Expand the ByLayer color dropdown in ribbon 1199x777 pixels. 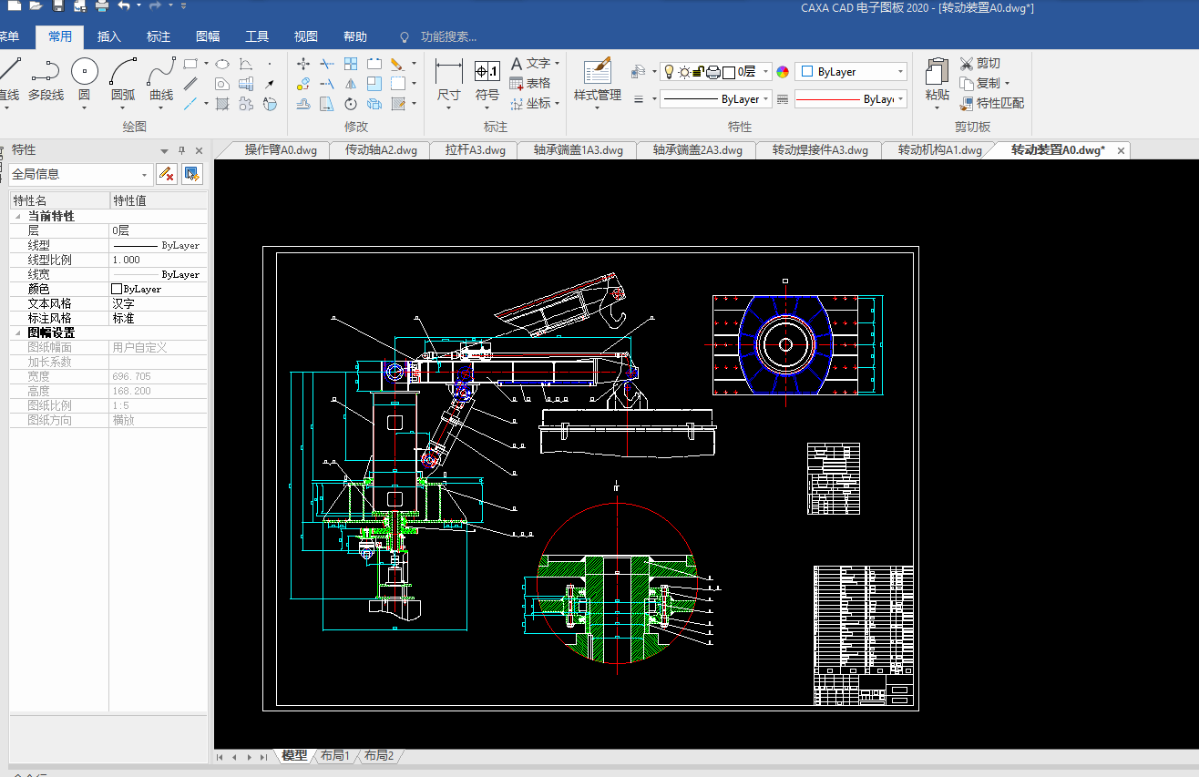[x=900, y=72]
